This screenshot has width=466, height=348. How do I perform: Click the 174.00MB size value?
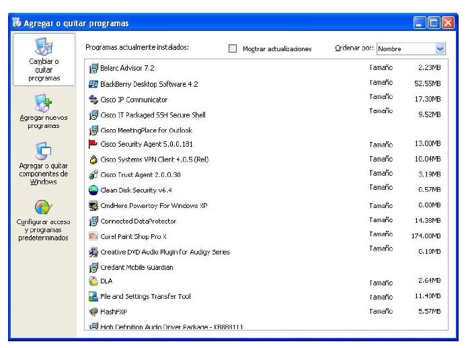pos(426,236)
